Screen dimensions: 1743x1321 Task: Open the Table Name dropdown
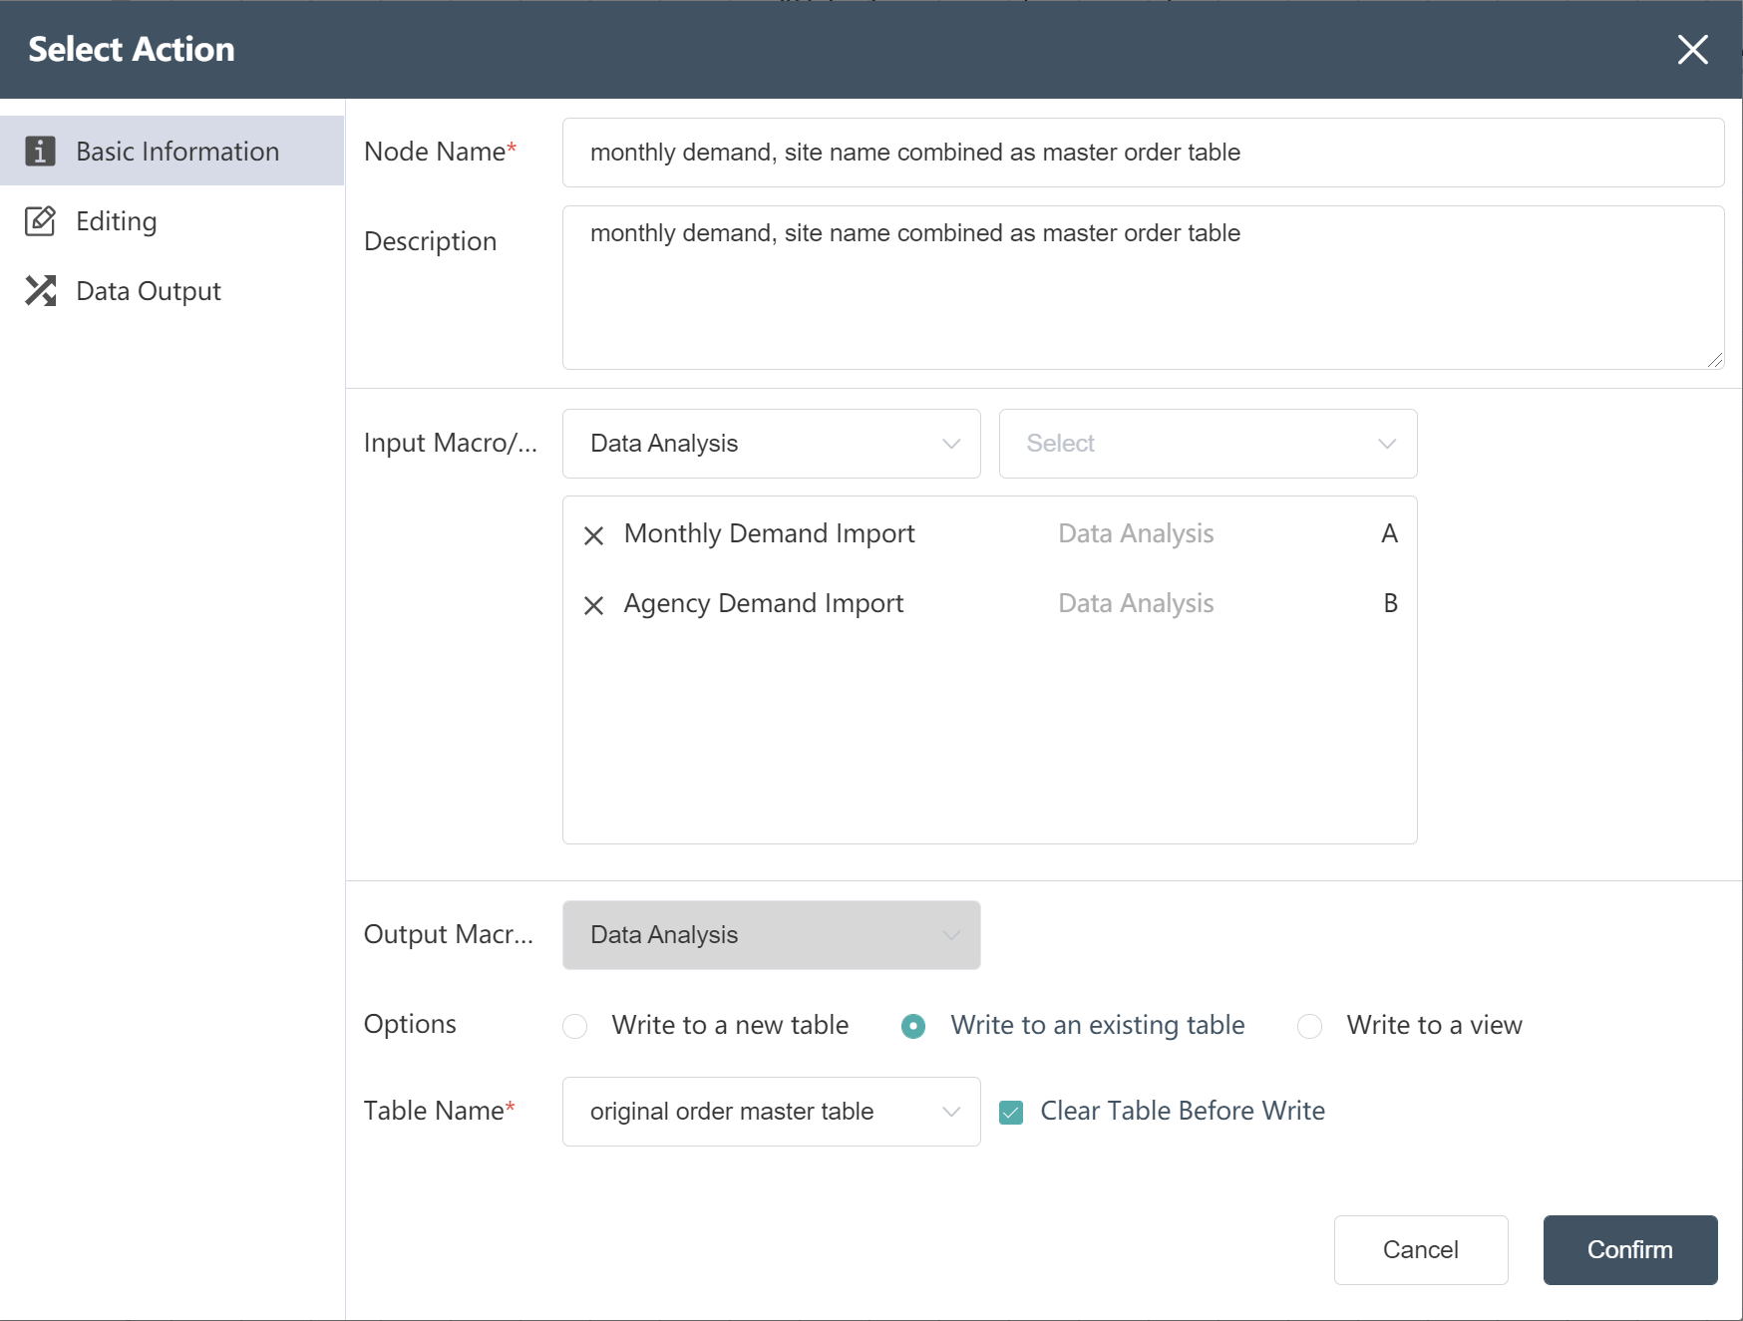click(x=771, y=1112)
